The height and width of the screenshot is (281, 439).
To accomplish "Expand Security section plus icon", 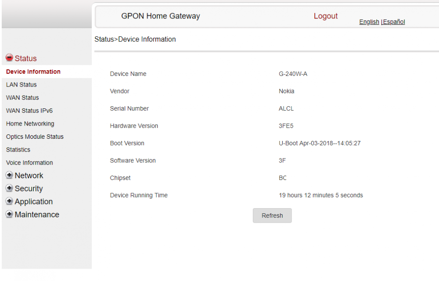I will (x=9, y=188).
